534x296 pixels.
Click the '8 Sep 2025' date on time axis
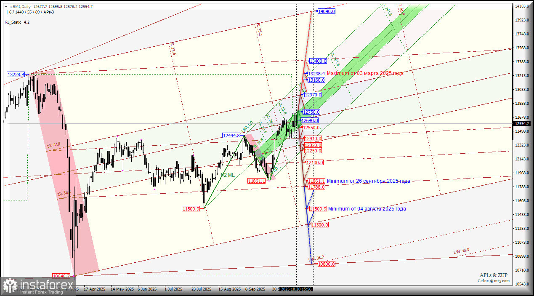[255, 289]
